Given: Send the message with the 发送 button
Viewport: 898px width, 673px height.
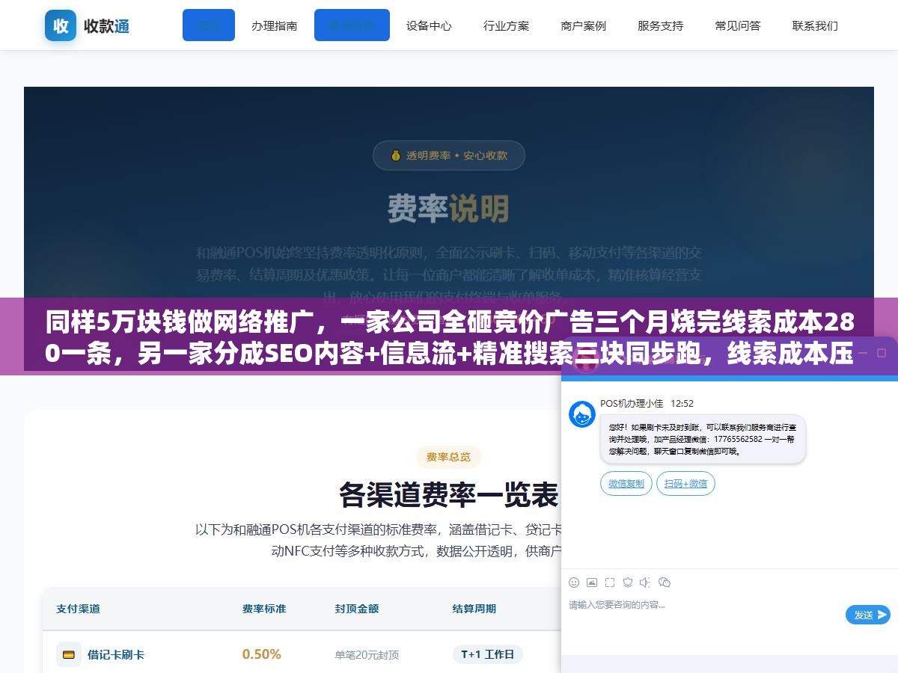Looking at the screenshot, I should pyautogui.click(x=868, y=615).
